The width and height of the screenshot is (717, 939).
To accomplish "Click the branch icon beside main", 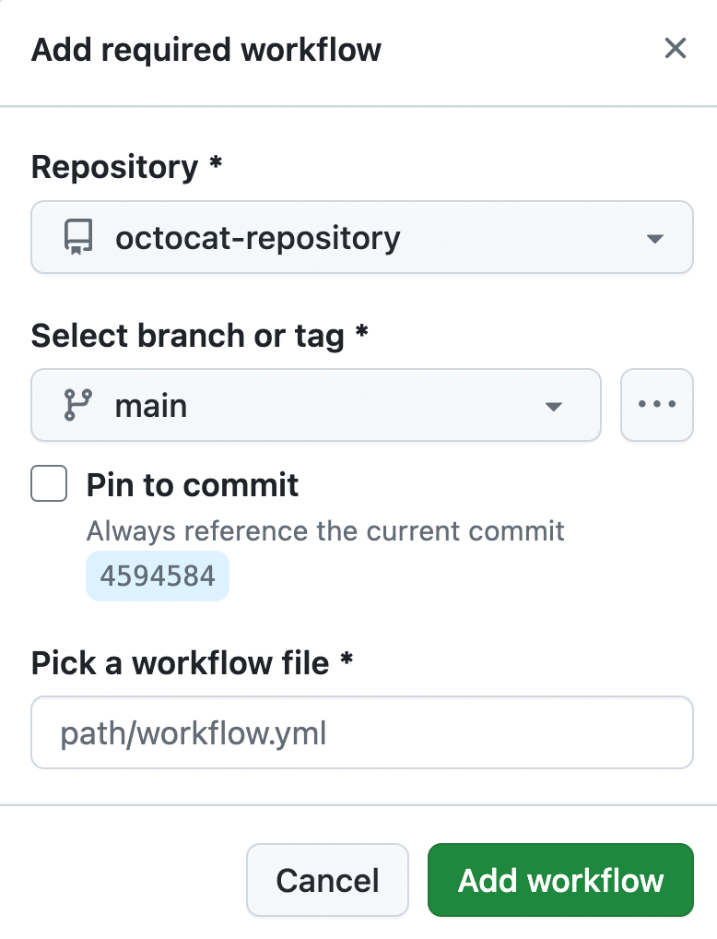I will 81,405.
